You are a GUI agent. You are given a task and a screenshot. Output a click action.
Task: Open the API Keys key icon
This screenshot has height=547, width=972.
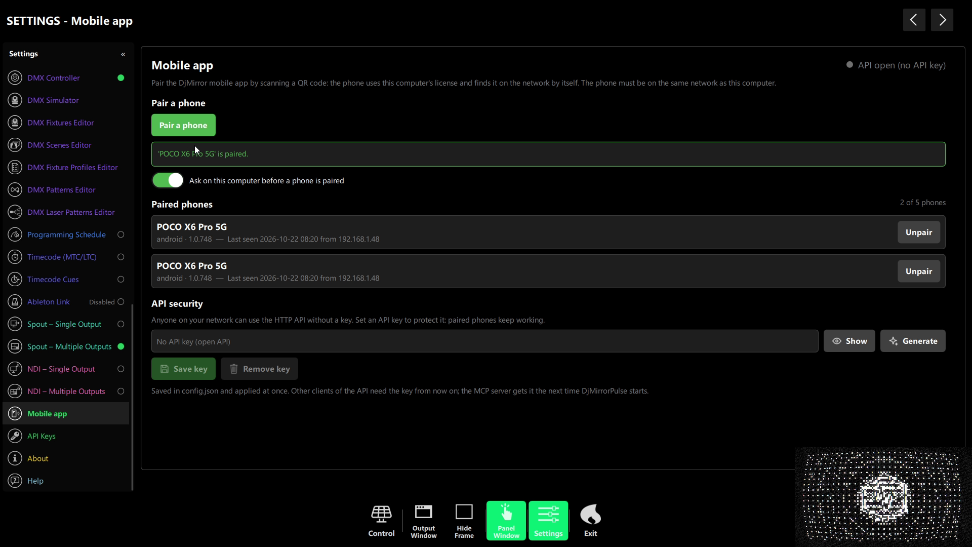[15, 436]
